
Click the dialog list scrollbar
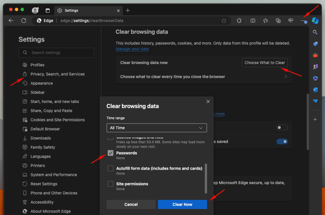206,178
